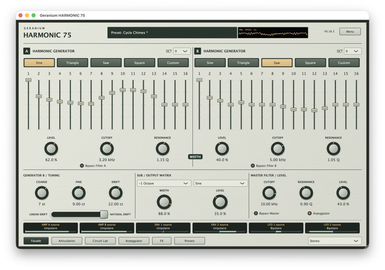Viewport: 385px width, 270px height.
Task: Expand the -1 Octave sub dropdown
Action: click(x=164, y=183)
